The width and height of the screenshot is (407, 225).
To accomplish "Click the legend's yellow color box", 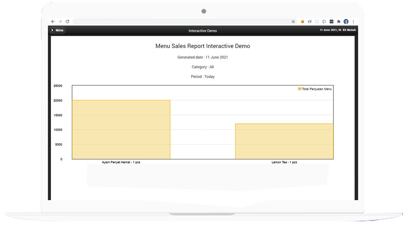I will (300, 89).
